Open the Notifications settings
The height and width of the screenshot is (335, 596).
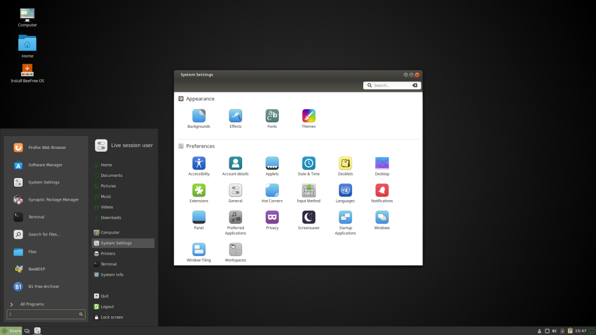point(382,191)
